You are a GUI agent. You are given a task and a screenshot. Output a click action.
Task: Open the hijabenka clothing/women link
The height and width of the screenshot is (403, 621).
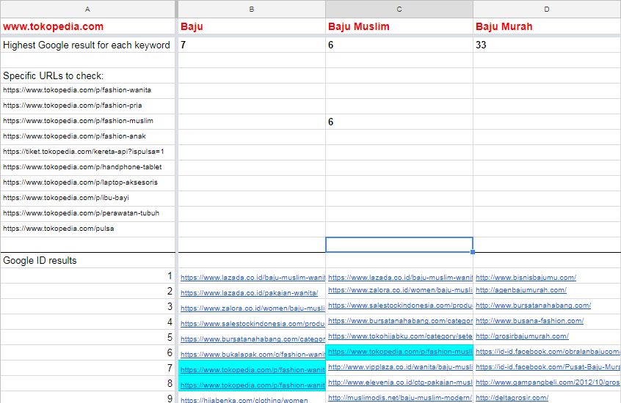(244, 400)
